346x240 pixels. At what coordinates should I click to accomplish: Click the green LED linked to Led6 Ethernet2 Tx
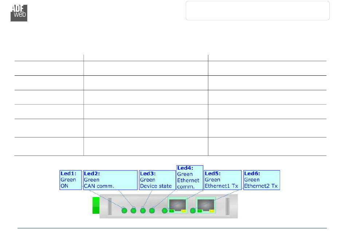[193, 211]
